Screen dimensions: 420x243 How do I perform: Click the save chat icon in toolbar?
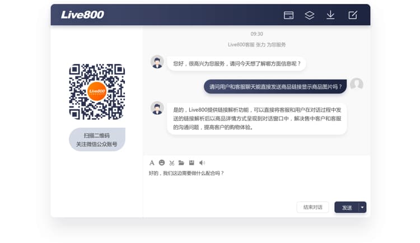pos(192,162)
